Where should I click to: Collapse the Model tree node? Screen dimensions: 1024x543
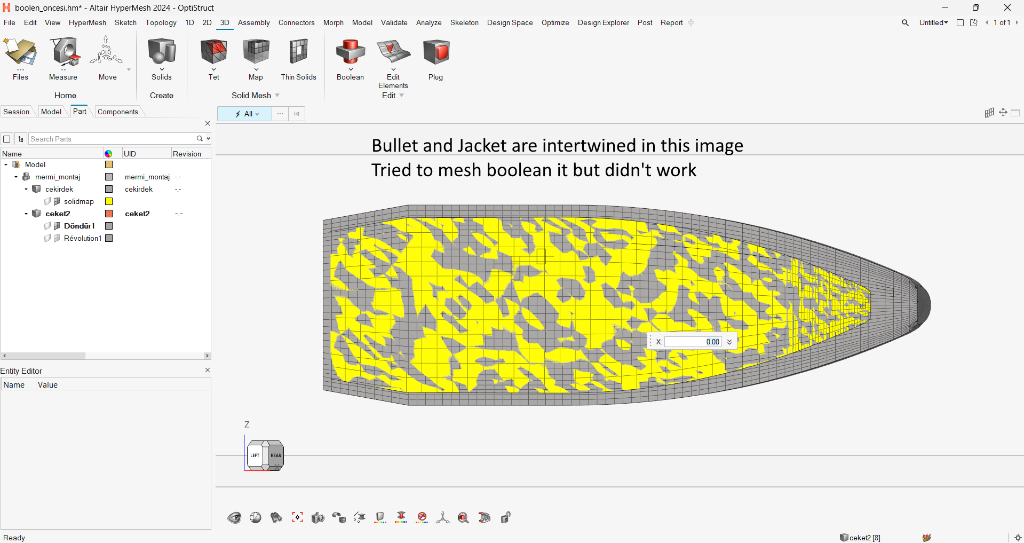pyautogui.click(x=6, y=164)
